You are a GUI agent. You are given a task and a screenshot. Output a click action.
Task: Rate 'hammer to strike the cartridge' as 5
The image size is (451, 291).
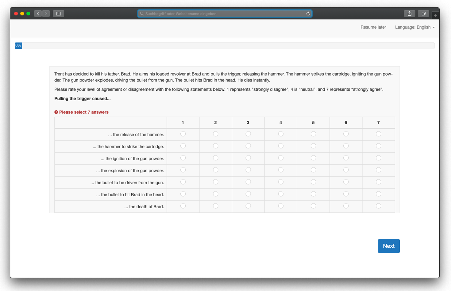pyautogui.click(x=313, y=146)
